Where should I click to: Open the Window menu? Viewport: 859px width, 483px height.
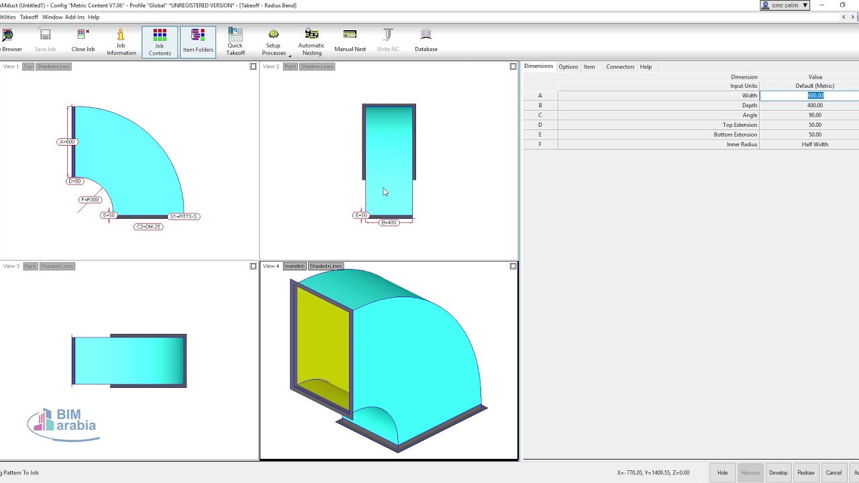tap(52, 17)
